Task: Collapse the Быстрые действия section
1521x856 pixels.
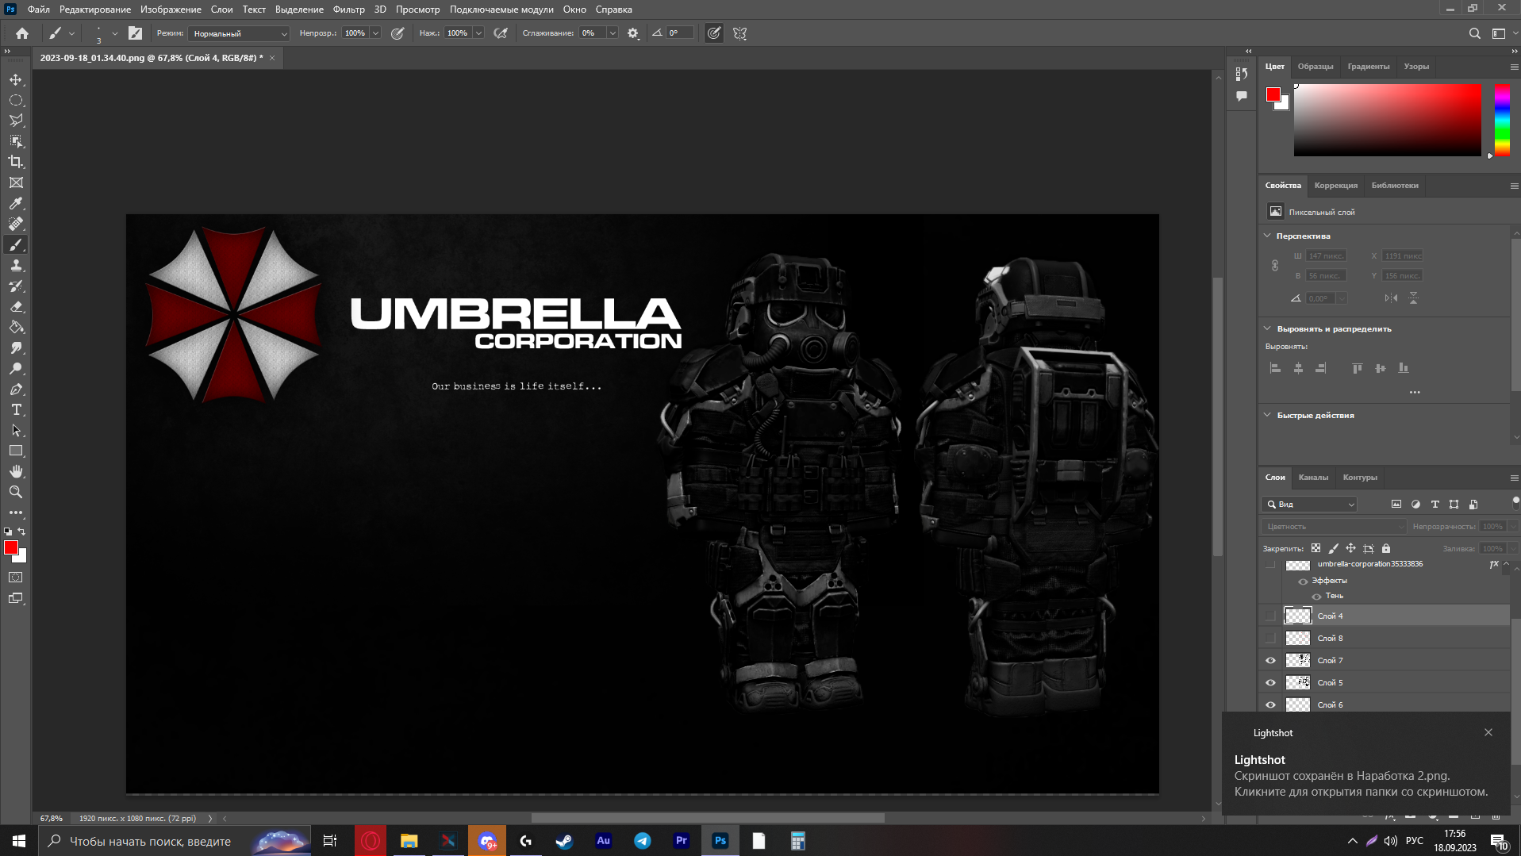Action: tap(1267, 415)
